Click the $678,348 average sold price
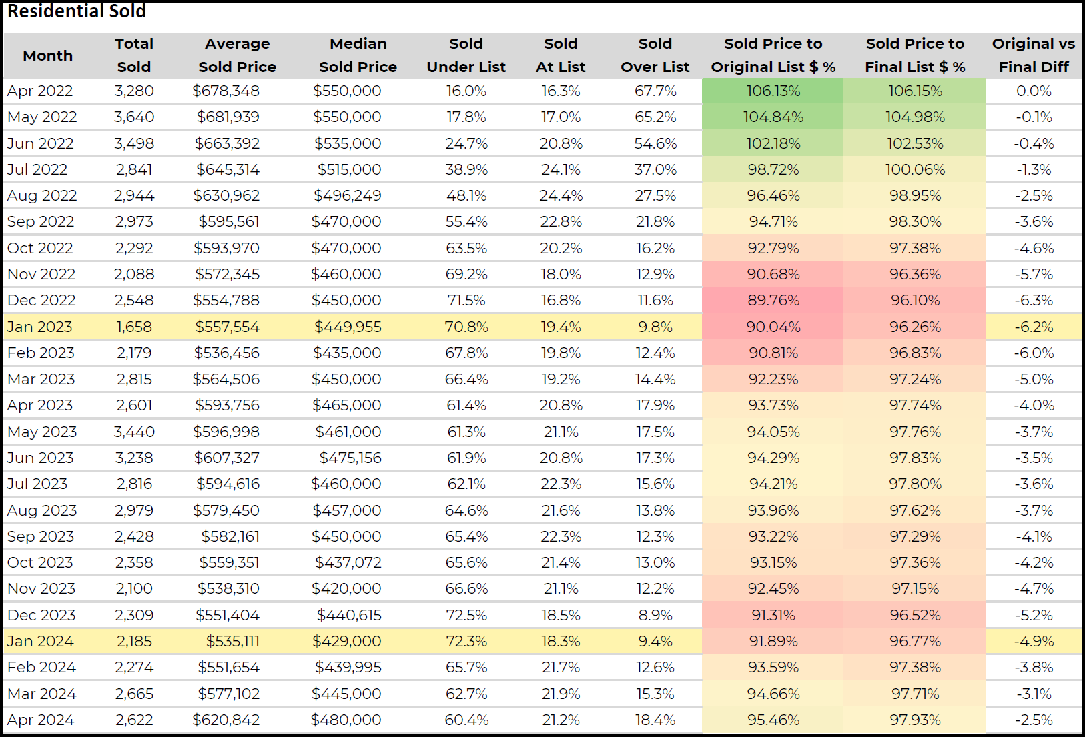Viewport: 1085px width, 737px height. click(226, 91)
